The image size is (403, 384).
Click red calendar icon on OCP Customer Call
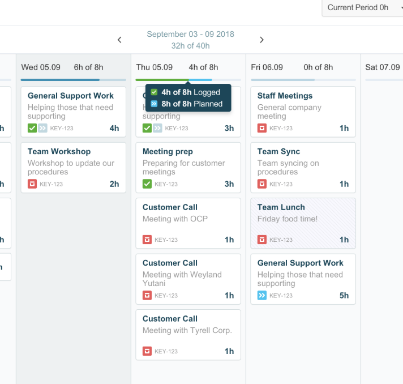click(147, 240)
